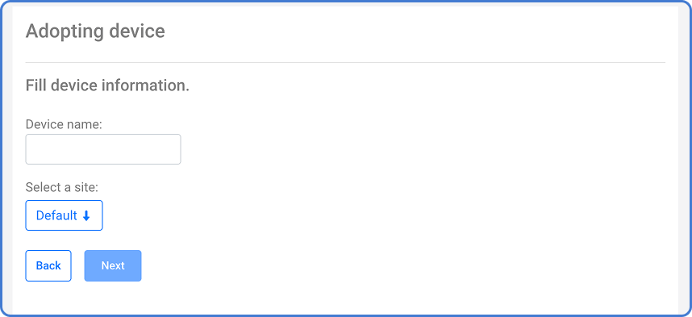The width and height of the screenshot is (692, 317).
Task: Click the outlined Back button
Action: coord(48,266)
